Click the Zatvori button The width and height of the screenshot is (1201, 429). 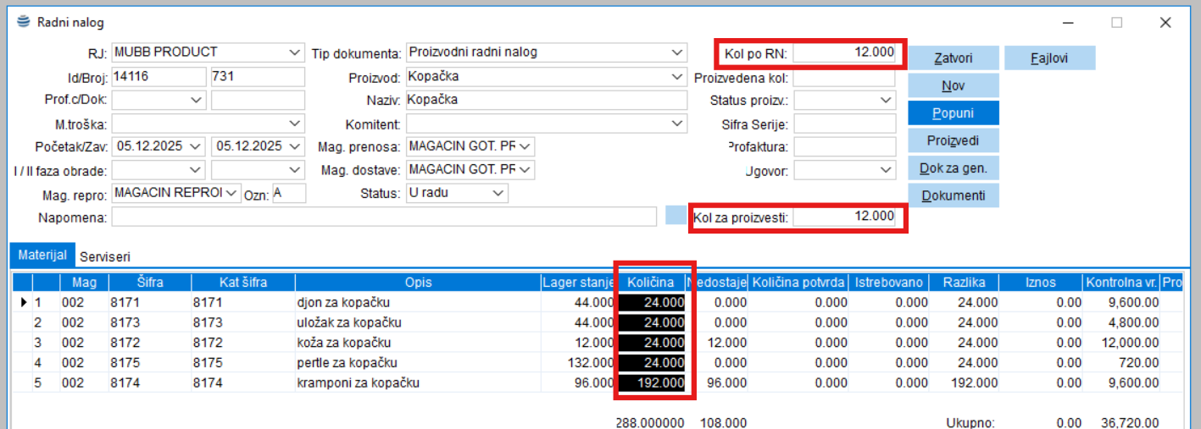click(953, 58)
